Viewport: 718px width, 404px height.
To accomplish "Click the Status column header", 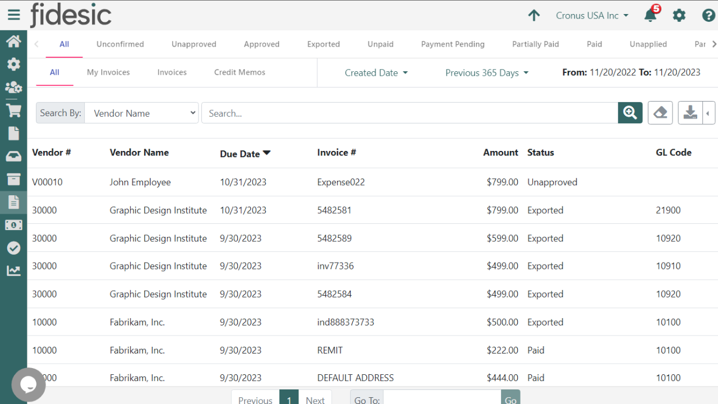I will click(541, 152).
